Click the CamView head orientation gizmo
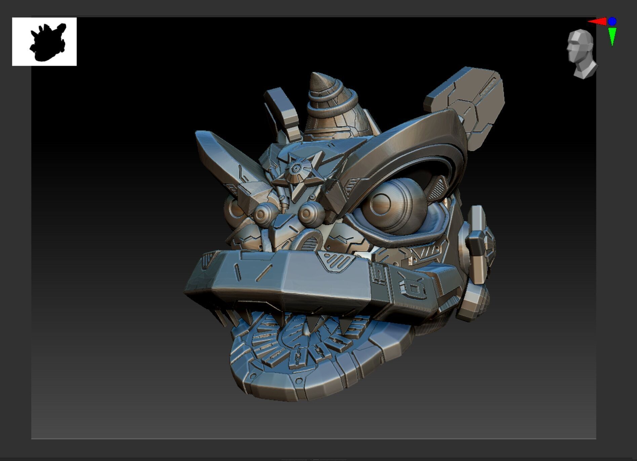This screenshot has height=461, width=637. (x=582, y=54)
